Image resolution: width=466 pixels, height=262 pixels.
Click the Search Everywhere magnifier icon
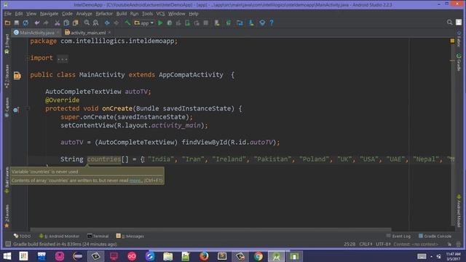(x=450, y=23)
